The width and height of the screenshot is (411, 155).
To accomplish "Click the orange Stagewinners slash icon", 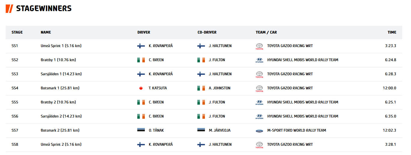I will tap(9, 8).
